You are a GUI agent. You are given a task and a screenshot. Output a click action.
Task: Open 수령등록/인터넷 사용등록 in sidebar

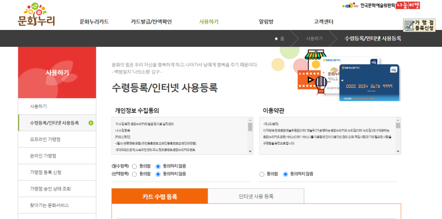coord(57,123)
